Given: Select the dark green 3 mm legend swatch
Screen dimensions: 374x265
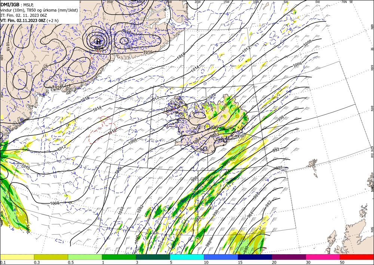Looking at the screenshot, I should (153, 257).
